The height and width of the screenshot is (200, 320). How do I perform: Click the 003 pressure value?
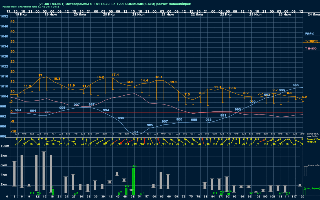pos(267,95)
